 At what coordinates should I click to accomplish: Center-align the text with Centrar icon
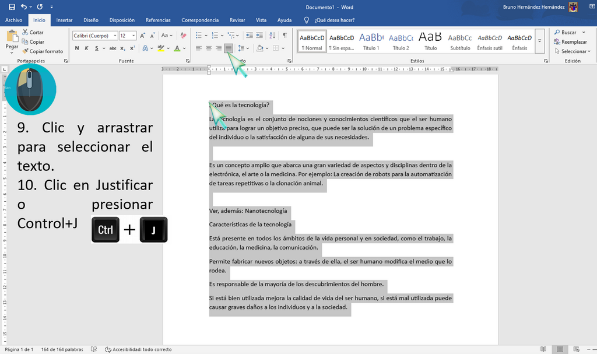tap(209, 48)
